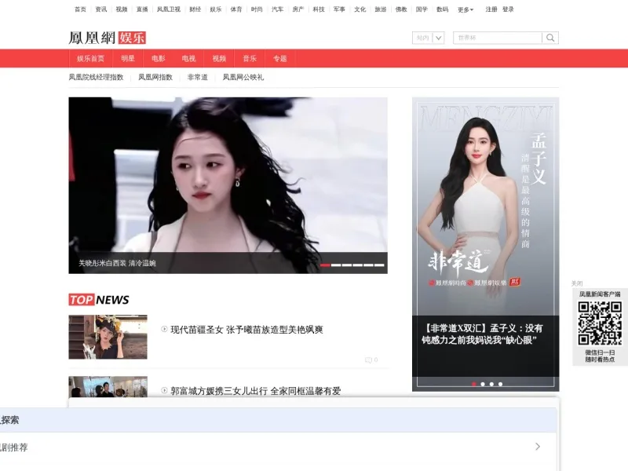Open headline 【非常道X双汇】孟子义

coord(482,334)
